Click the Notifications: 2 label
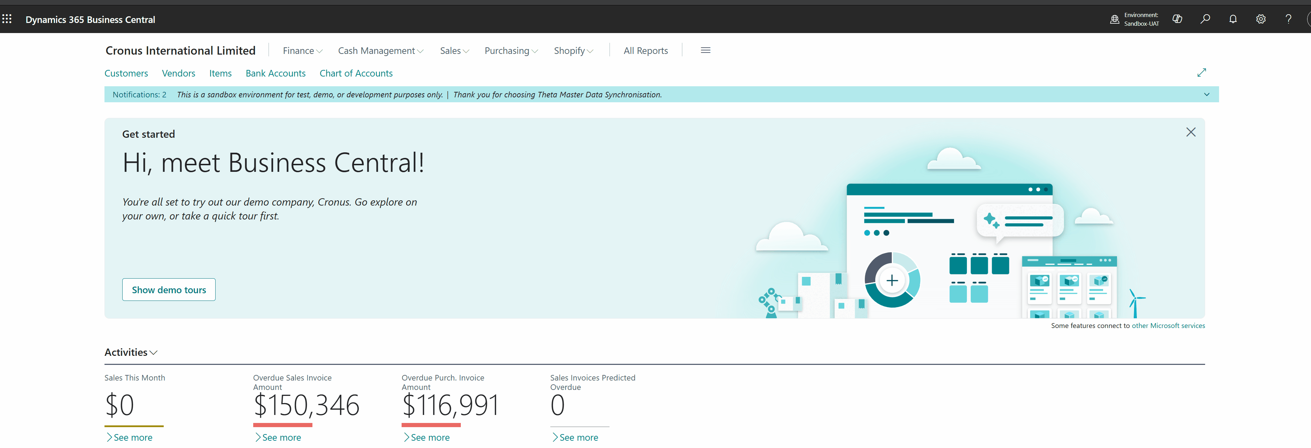This screenshot has width=1311, height=448. (139, 95)
